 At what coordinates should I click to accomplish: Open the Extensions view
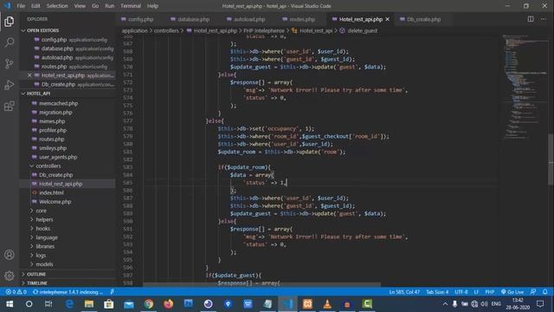10,106
